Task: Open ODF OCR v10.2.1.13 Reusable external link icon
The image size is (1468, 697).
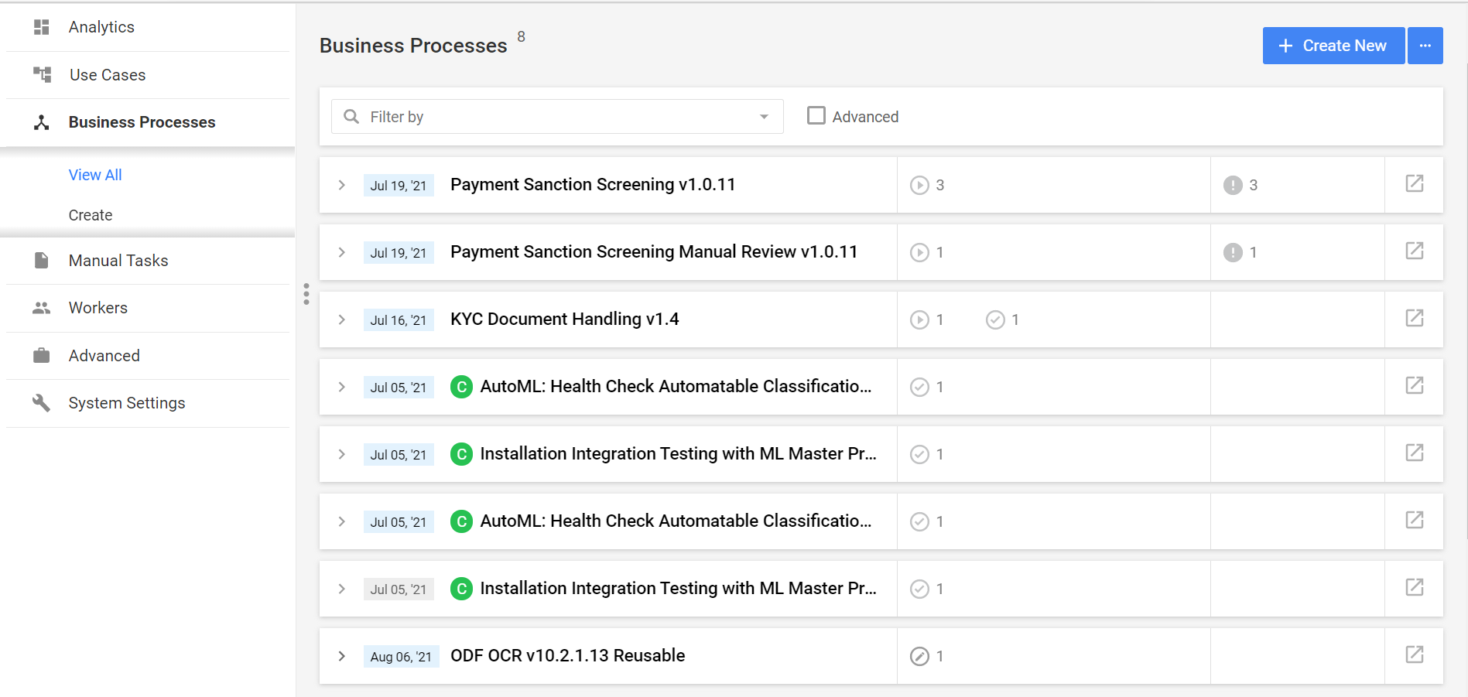Action: click(x=1415, y=654)
